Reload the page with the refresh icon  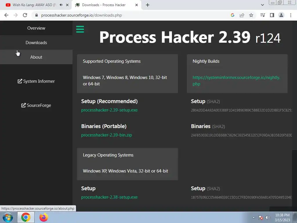point(25,15)
